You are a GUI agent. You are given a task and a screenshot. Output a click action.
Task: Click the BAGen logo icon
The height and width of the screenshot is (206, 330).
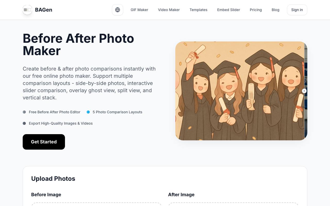pos(27,10)
